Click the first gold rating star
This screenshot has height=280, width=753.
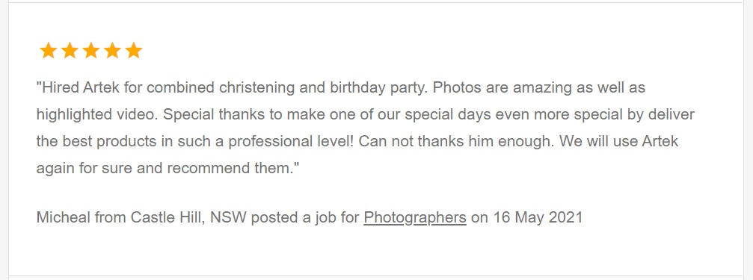pyautogui.click(x=48, y=50)
